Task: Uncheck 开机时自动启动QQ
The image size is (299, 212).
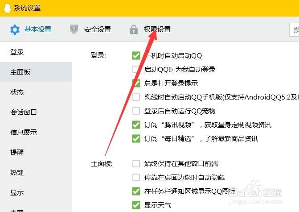Action: [136, 56]
